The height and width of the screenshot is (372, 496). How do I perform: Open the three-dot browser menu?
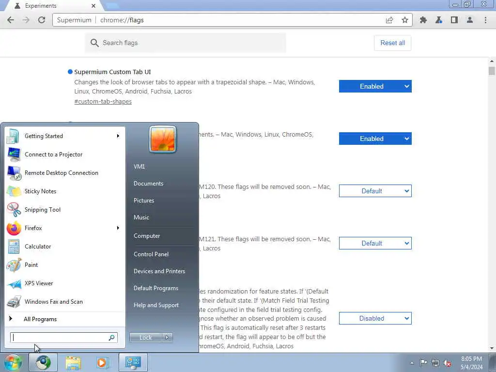point(485,20)
